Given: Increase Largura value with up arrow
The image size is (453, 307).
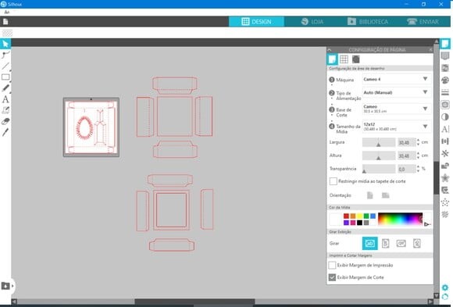Looking at the screenshot, I should click(x=418, y=140).
